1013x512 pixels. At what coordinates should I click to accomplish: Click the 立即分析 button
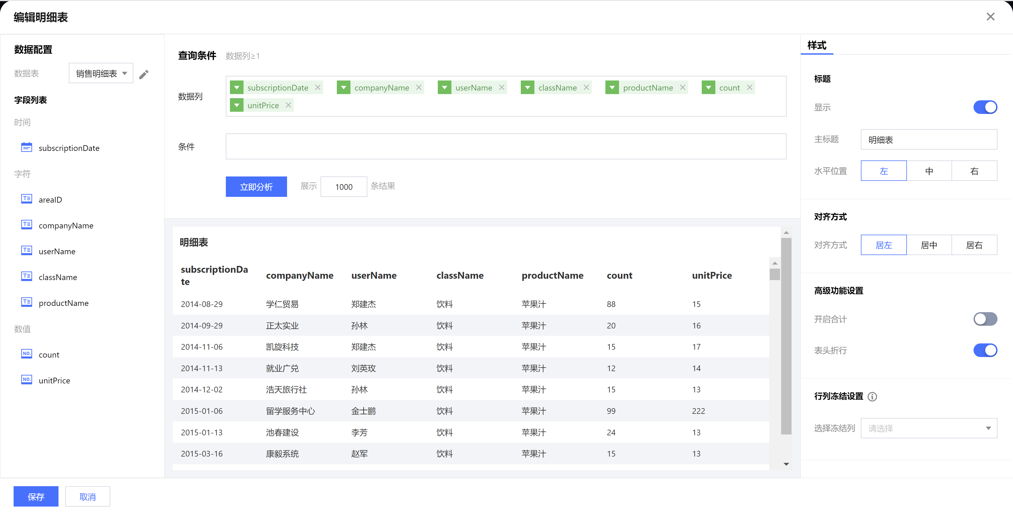tap(256, 187)
